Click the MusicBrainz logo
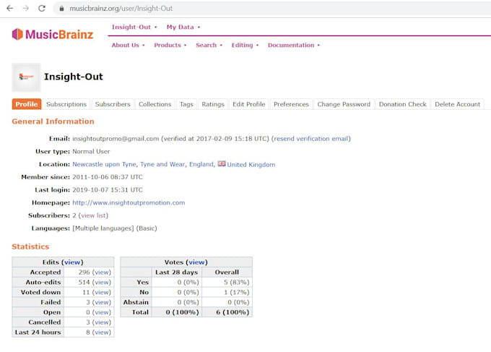This screenshot has height=352, width=491. [x=53, y=34]
